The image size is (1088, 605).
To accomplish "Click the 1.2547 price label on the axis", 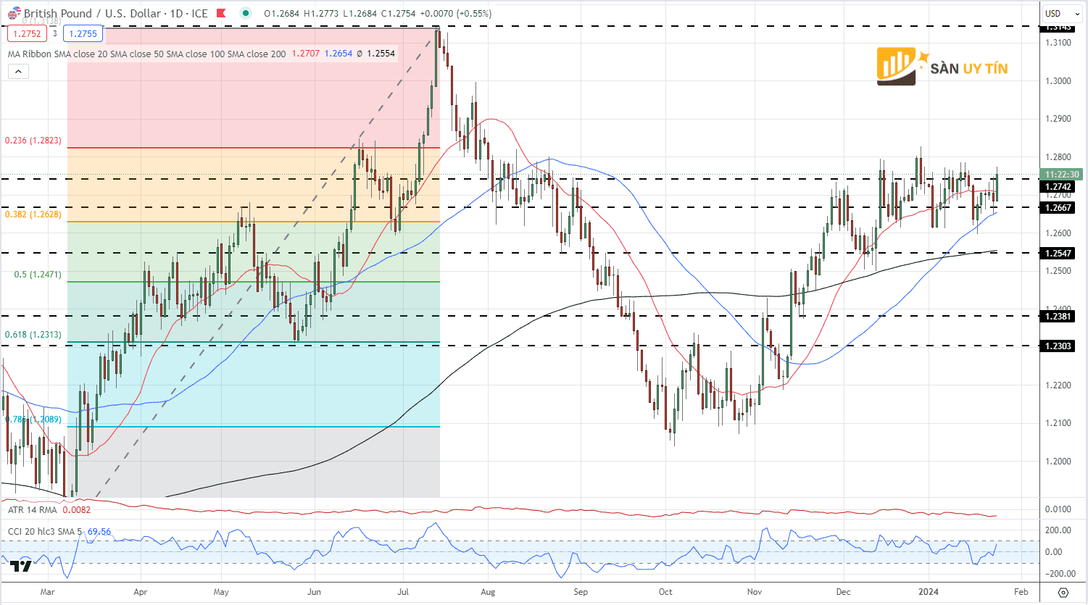I will click(1058, 254).
